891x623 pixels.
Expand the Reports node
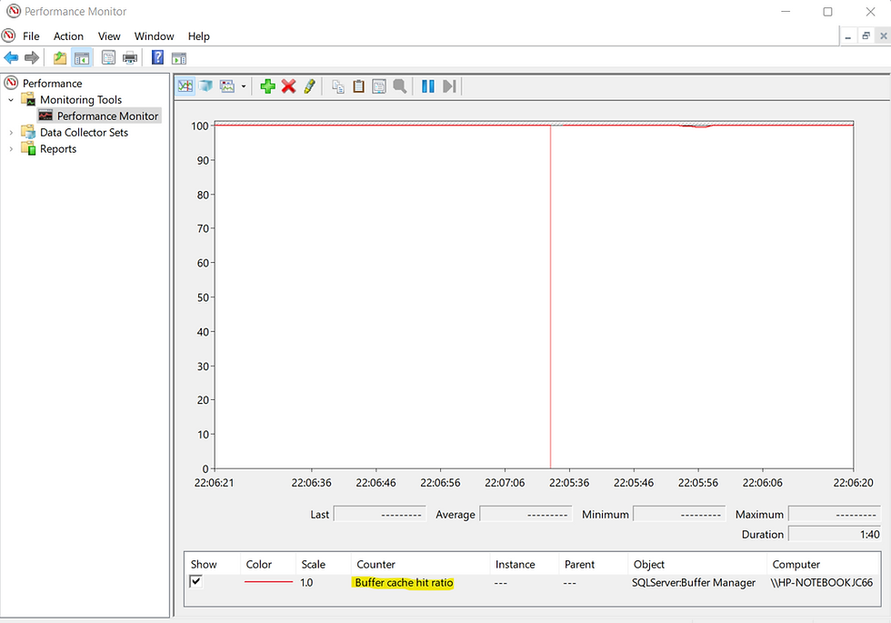pyautogui.click(x=11, y=149)
